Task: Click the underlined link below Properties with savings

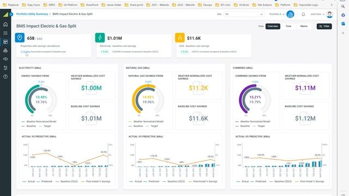Action: coord(25,52)
